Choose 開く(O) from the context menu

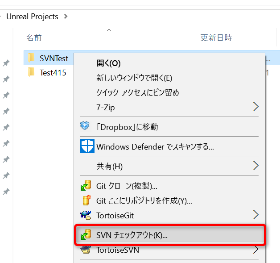[x=169, y=63]
